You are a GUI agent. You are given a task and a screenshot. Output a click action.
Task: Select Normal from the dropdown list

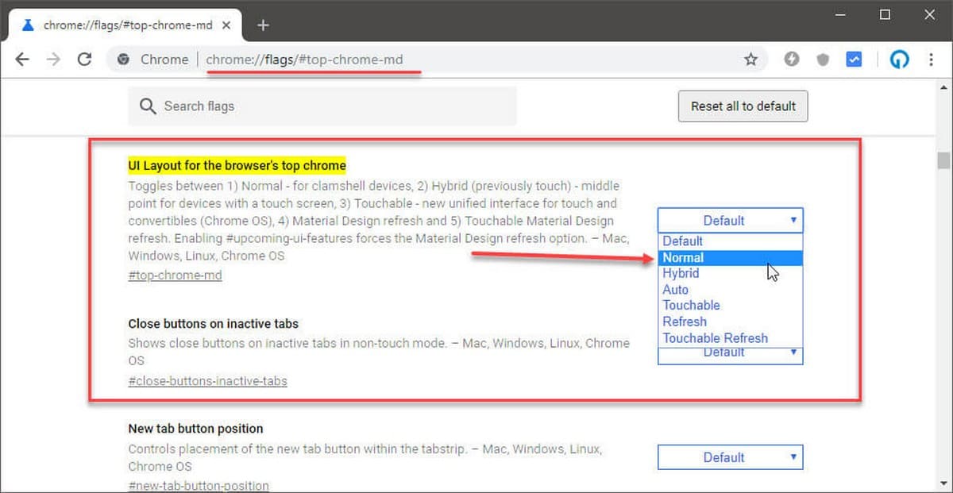[x=730, y=257]
